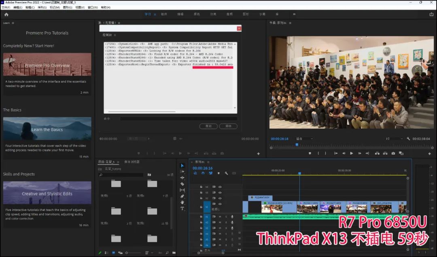This screenshot has height=257, width=437.
Task: Lock the V1 video track
Action: pos(201,207)
